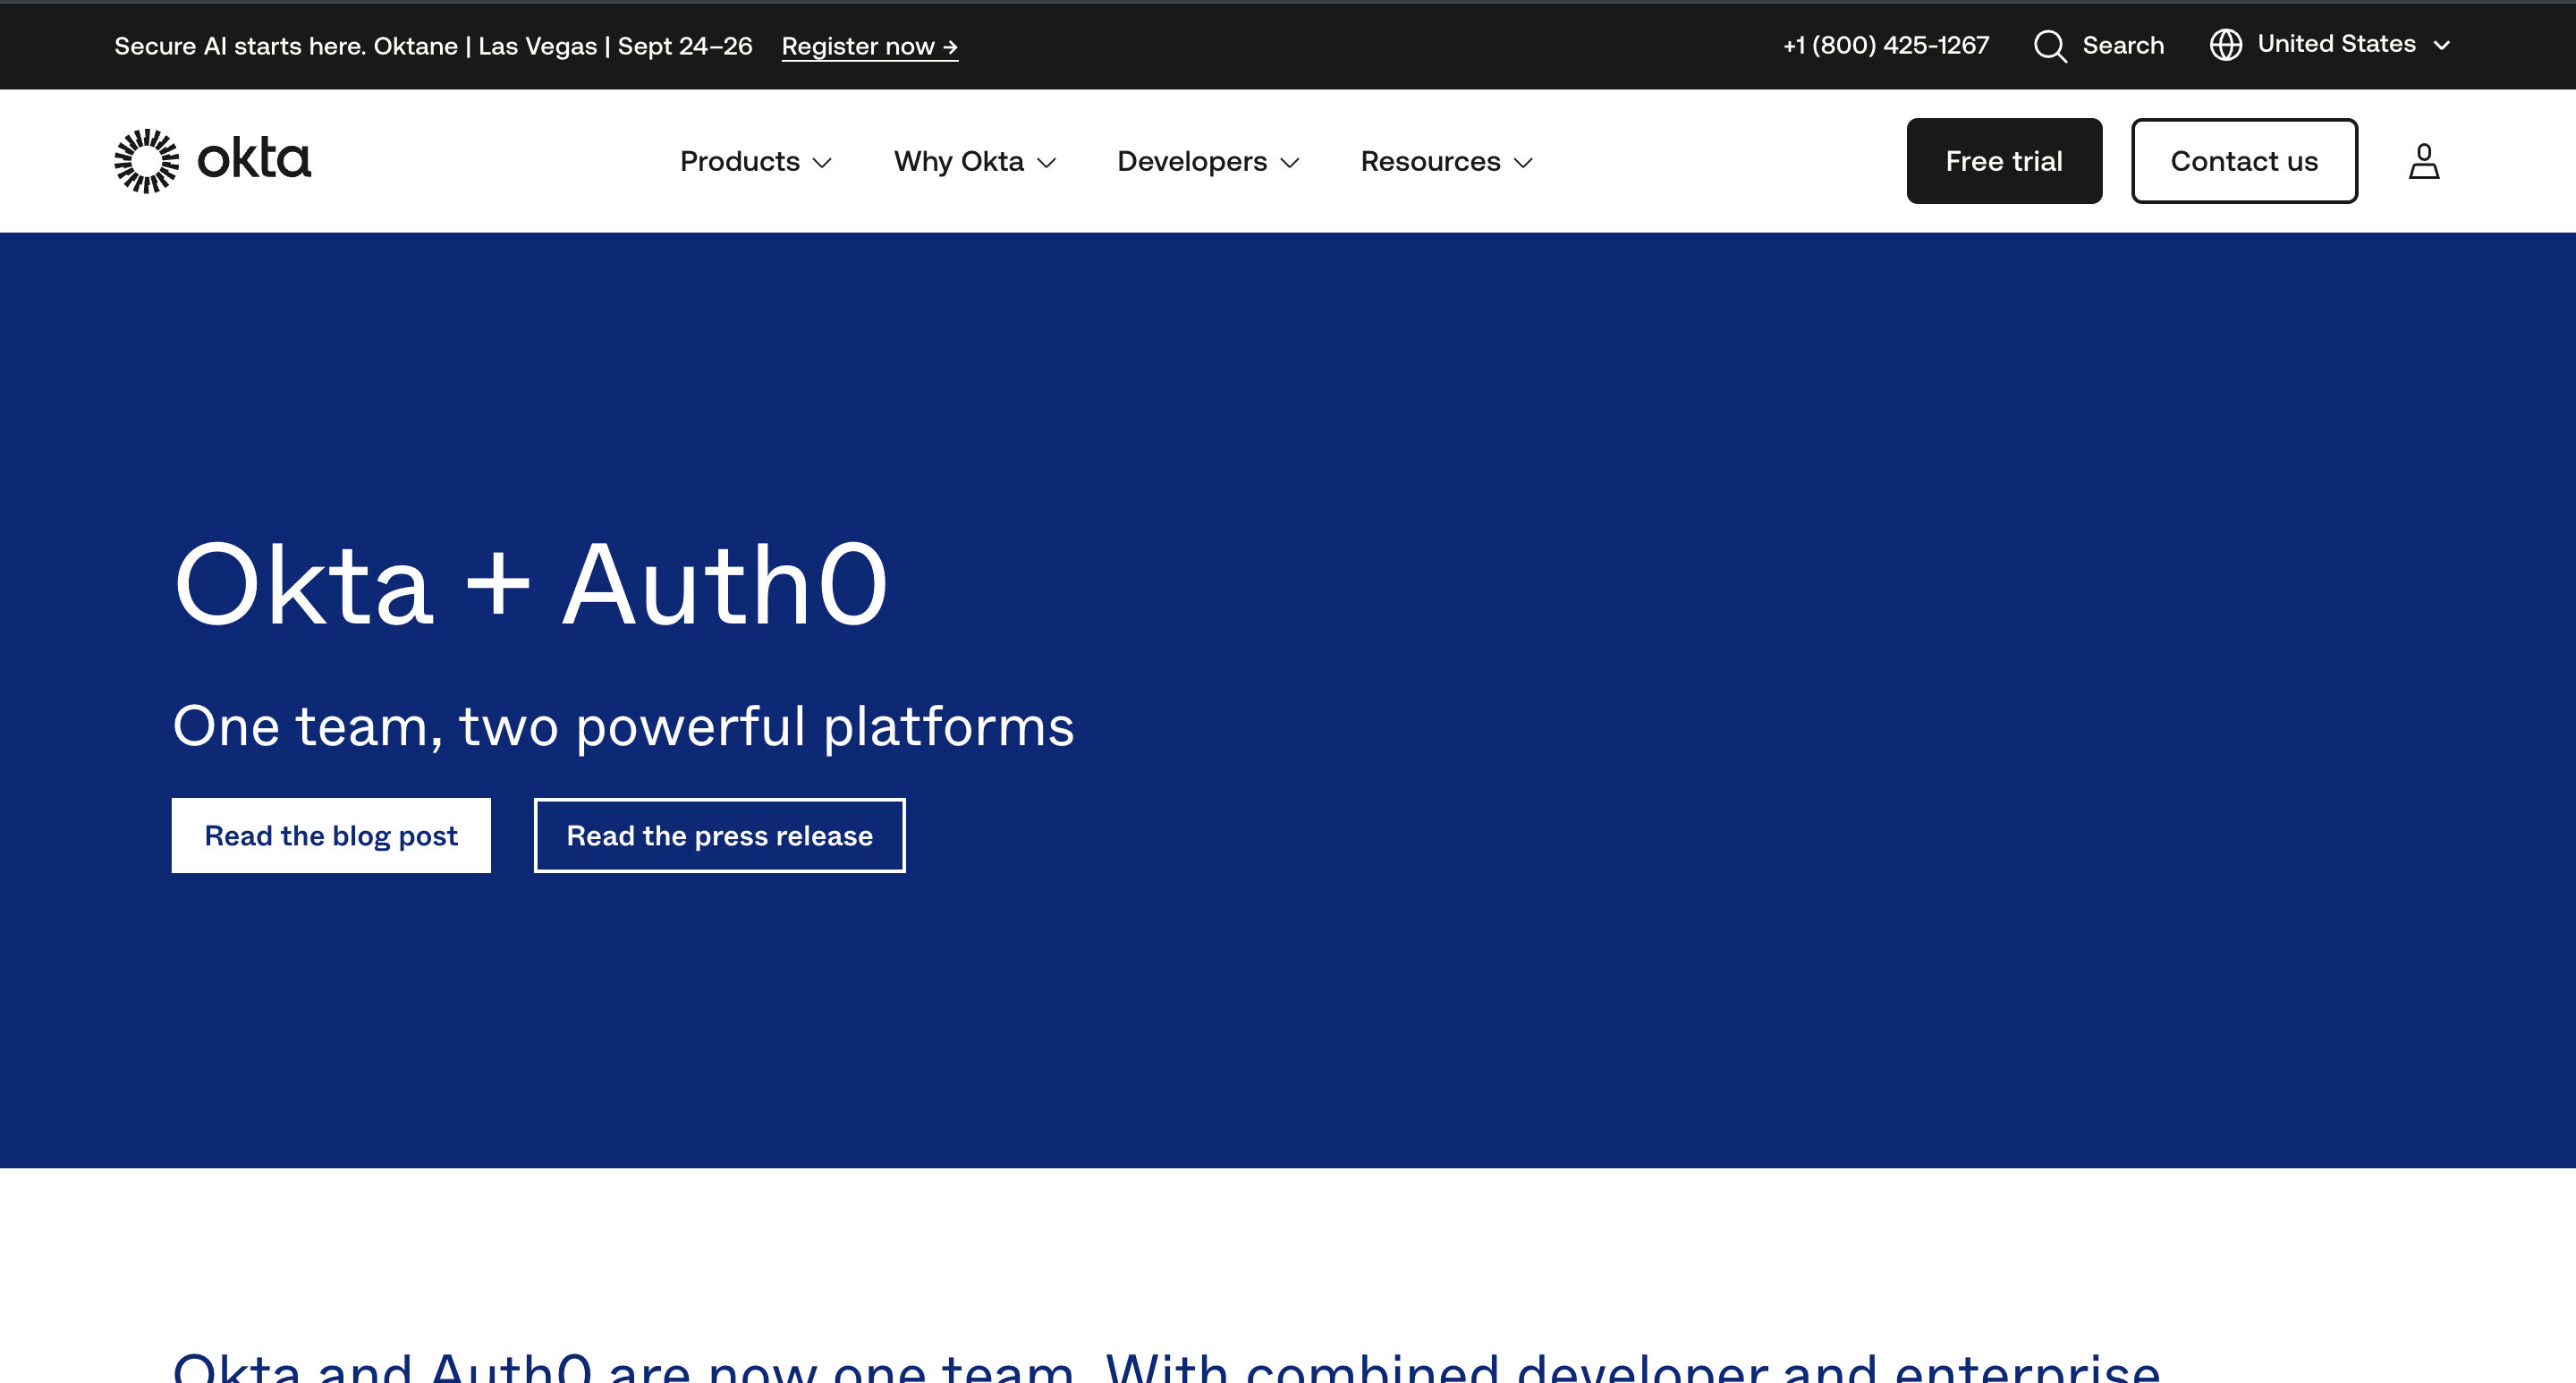Expand the Resources menu chevron
Image resolution: width=2576 pixels, height=1383 pixels.
[1522, 163]
